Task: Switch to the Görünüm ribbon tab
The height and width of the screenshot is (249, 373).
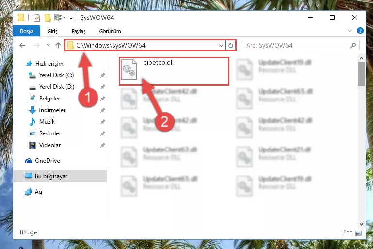Action: [110, 31]
